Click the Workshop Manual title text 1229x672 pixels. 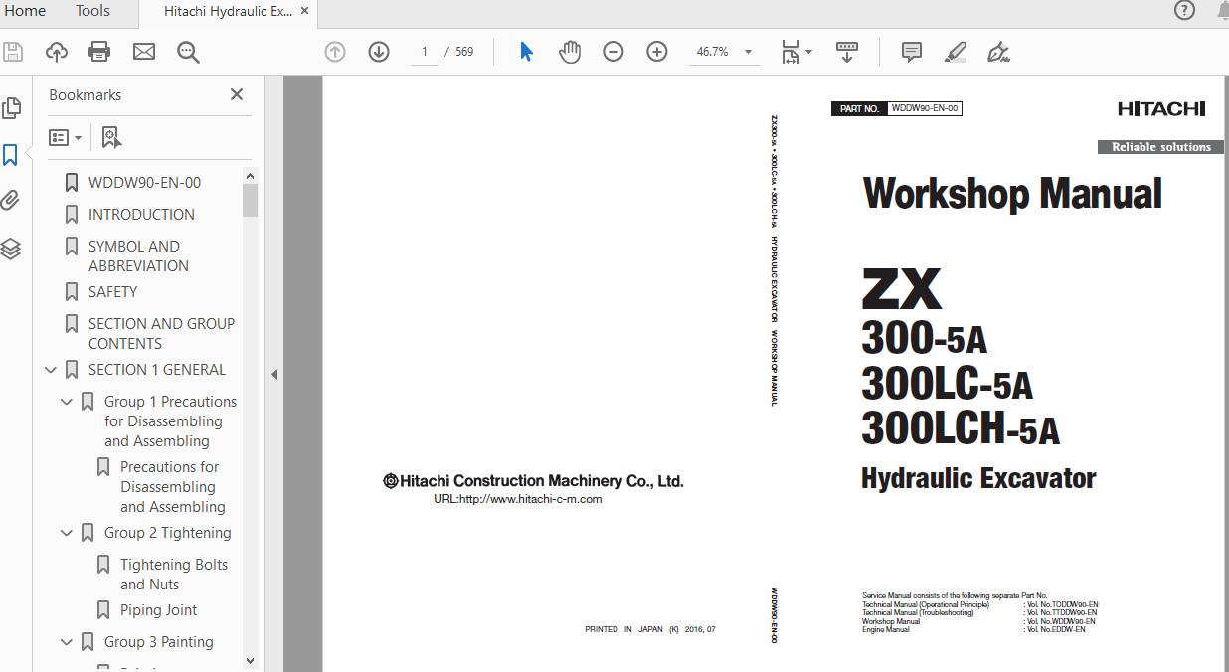1012,193
